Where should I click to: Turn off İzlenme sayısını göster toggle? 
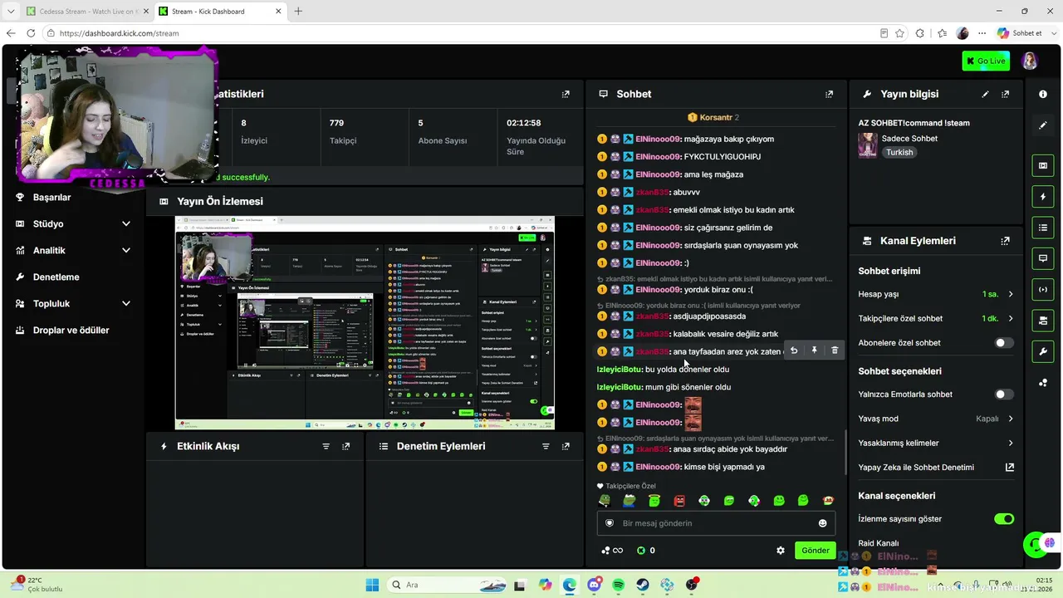[1004, 519]
